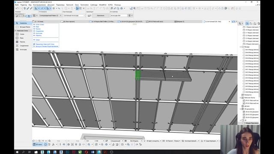Select Общая Перспектива in the navigator

(x=251, y=123)
